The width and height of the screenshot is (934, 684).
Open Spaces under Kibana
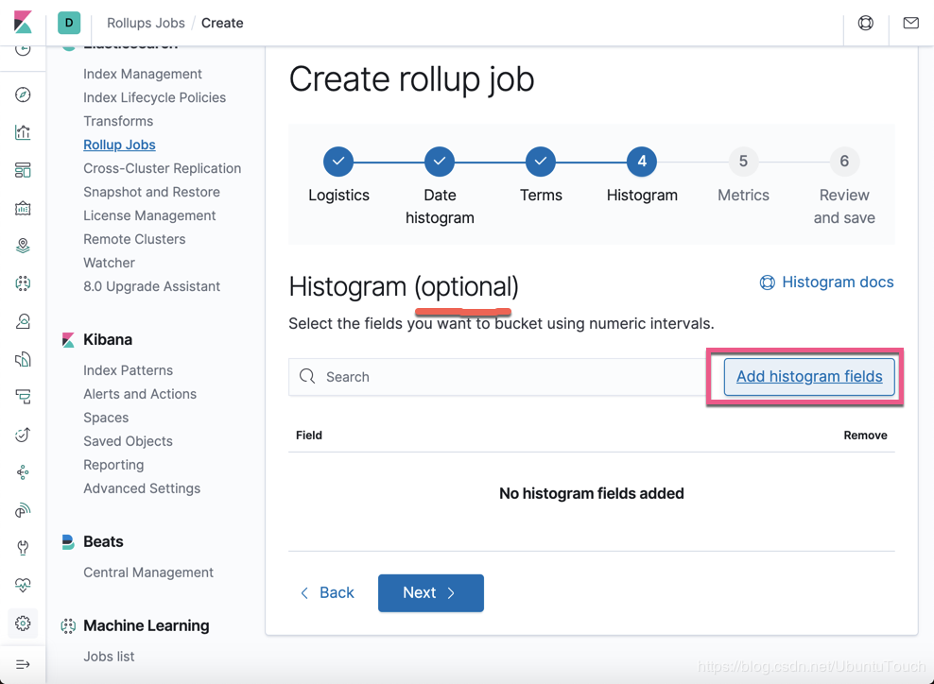coord(106,418)
